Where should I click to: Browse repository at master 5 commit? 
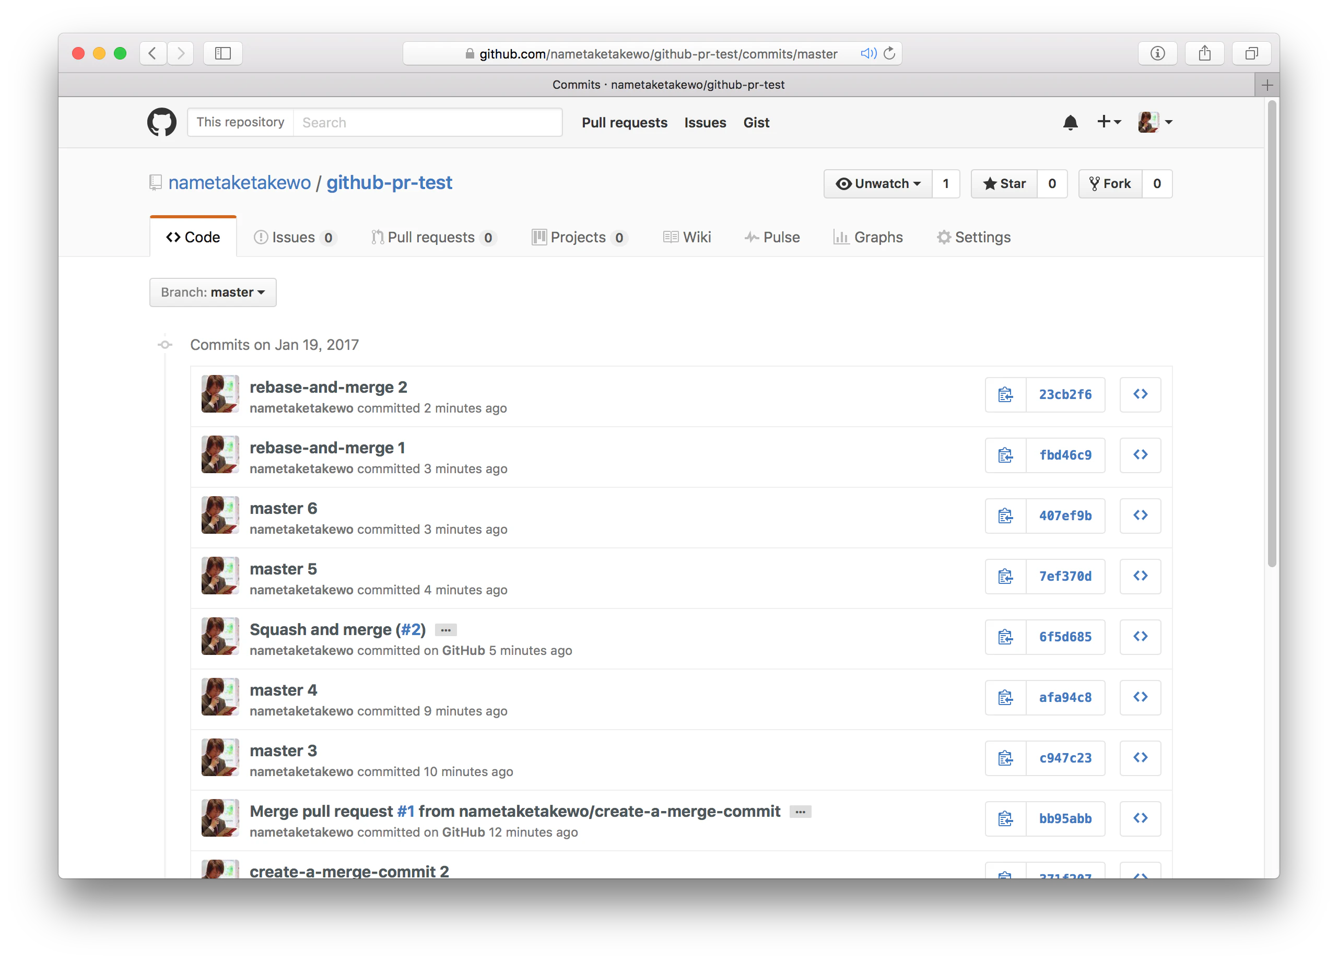(1141, 576)
